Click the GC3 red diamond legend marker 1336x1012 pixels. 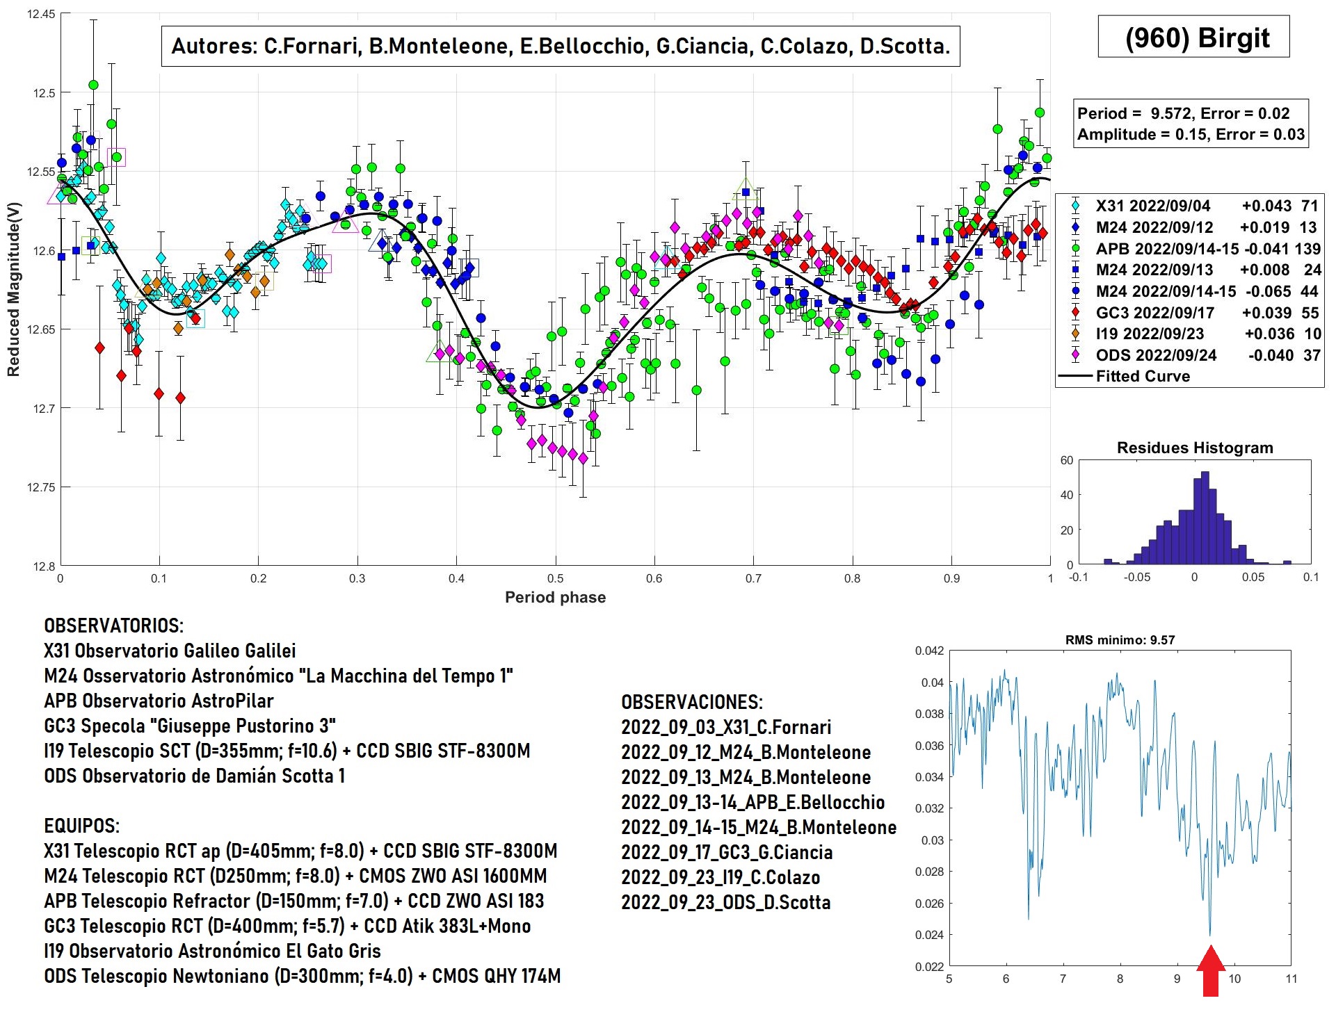point(1076,313)
